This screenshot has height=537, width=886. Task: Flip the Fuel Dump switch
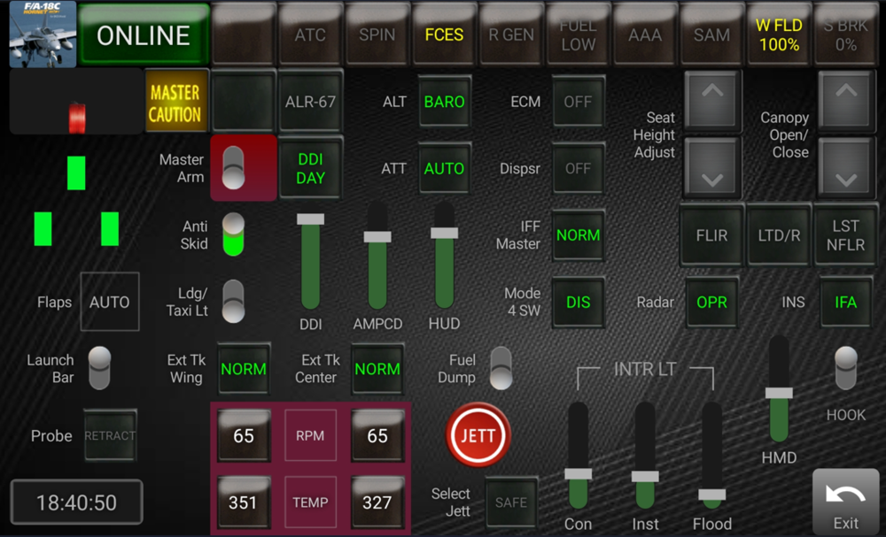[501, 367]
